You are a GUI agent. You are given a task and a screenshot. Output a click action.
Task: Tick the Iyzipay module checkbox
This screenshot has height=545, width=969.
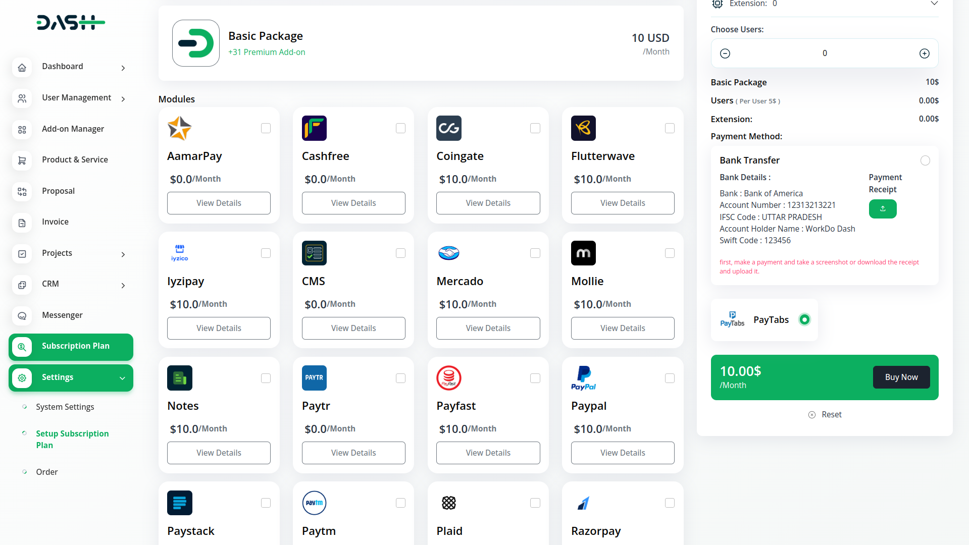(x=266, y=253)
